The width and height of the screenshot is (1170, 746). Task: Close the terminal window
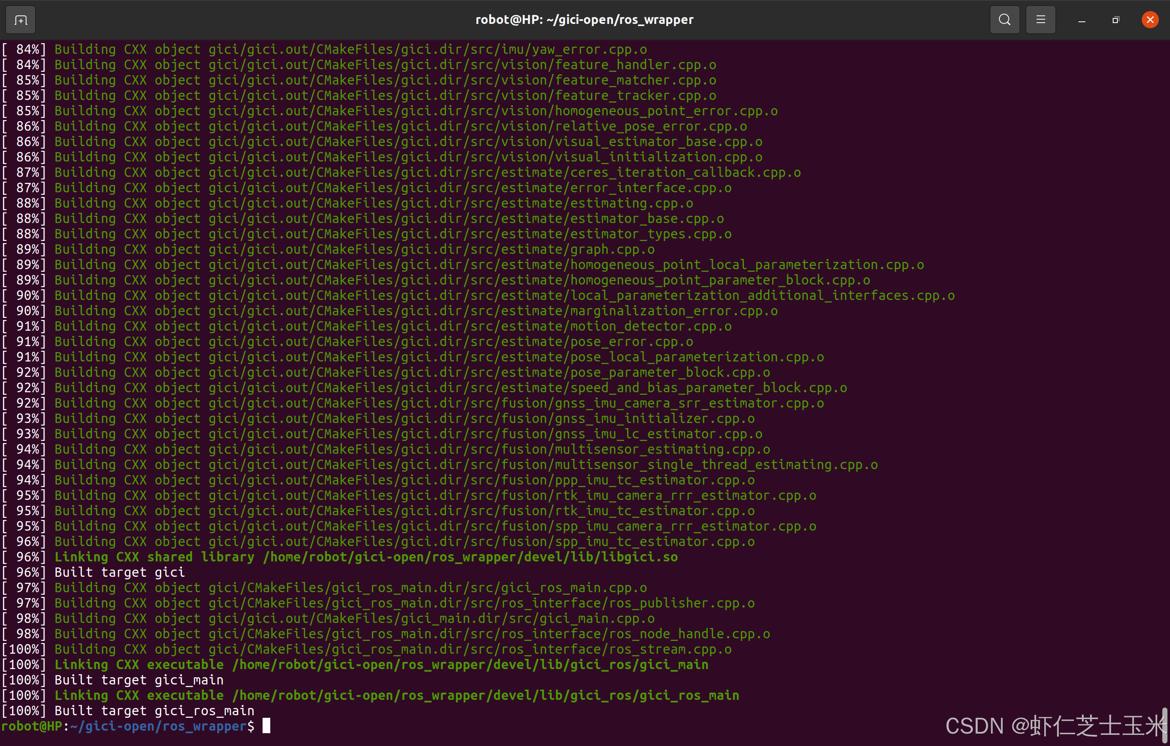point(1149,19)
